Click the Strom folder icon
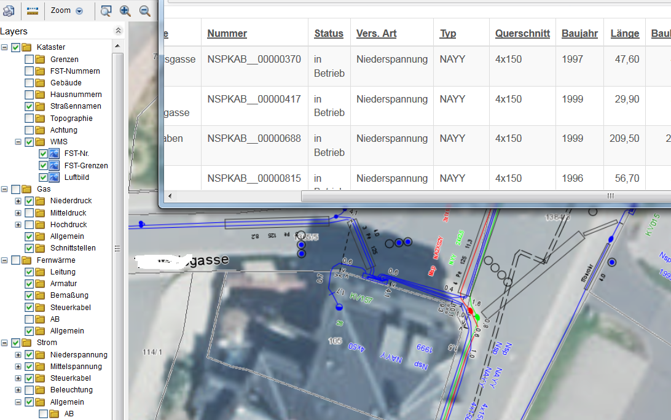The width and height of the screenshot is (671, 420). click(x=26, y=343)
